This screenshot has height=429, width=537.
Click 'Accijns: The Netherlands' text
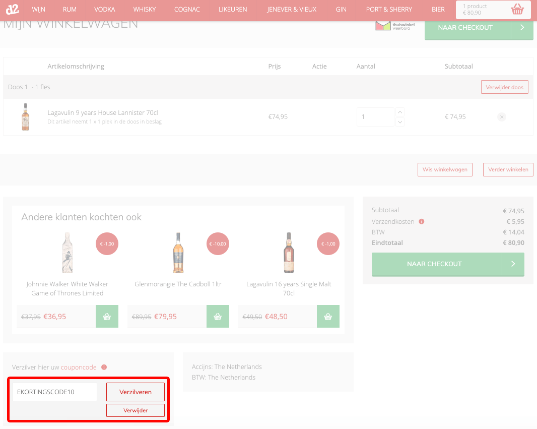tap(227, 366)
